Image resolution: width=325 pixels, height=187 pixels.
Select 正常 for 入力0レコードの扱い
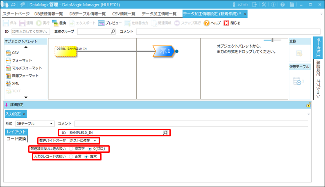(71, 157)
